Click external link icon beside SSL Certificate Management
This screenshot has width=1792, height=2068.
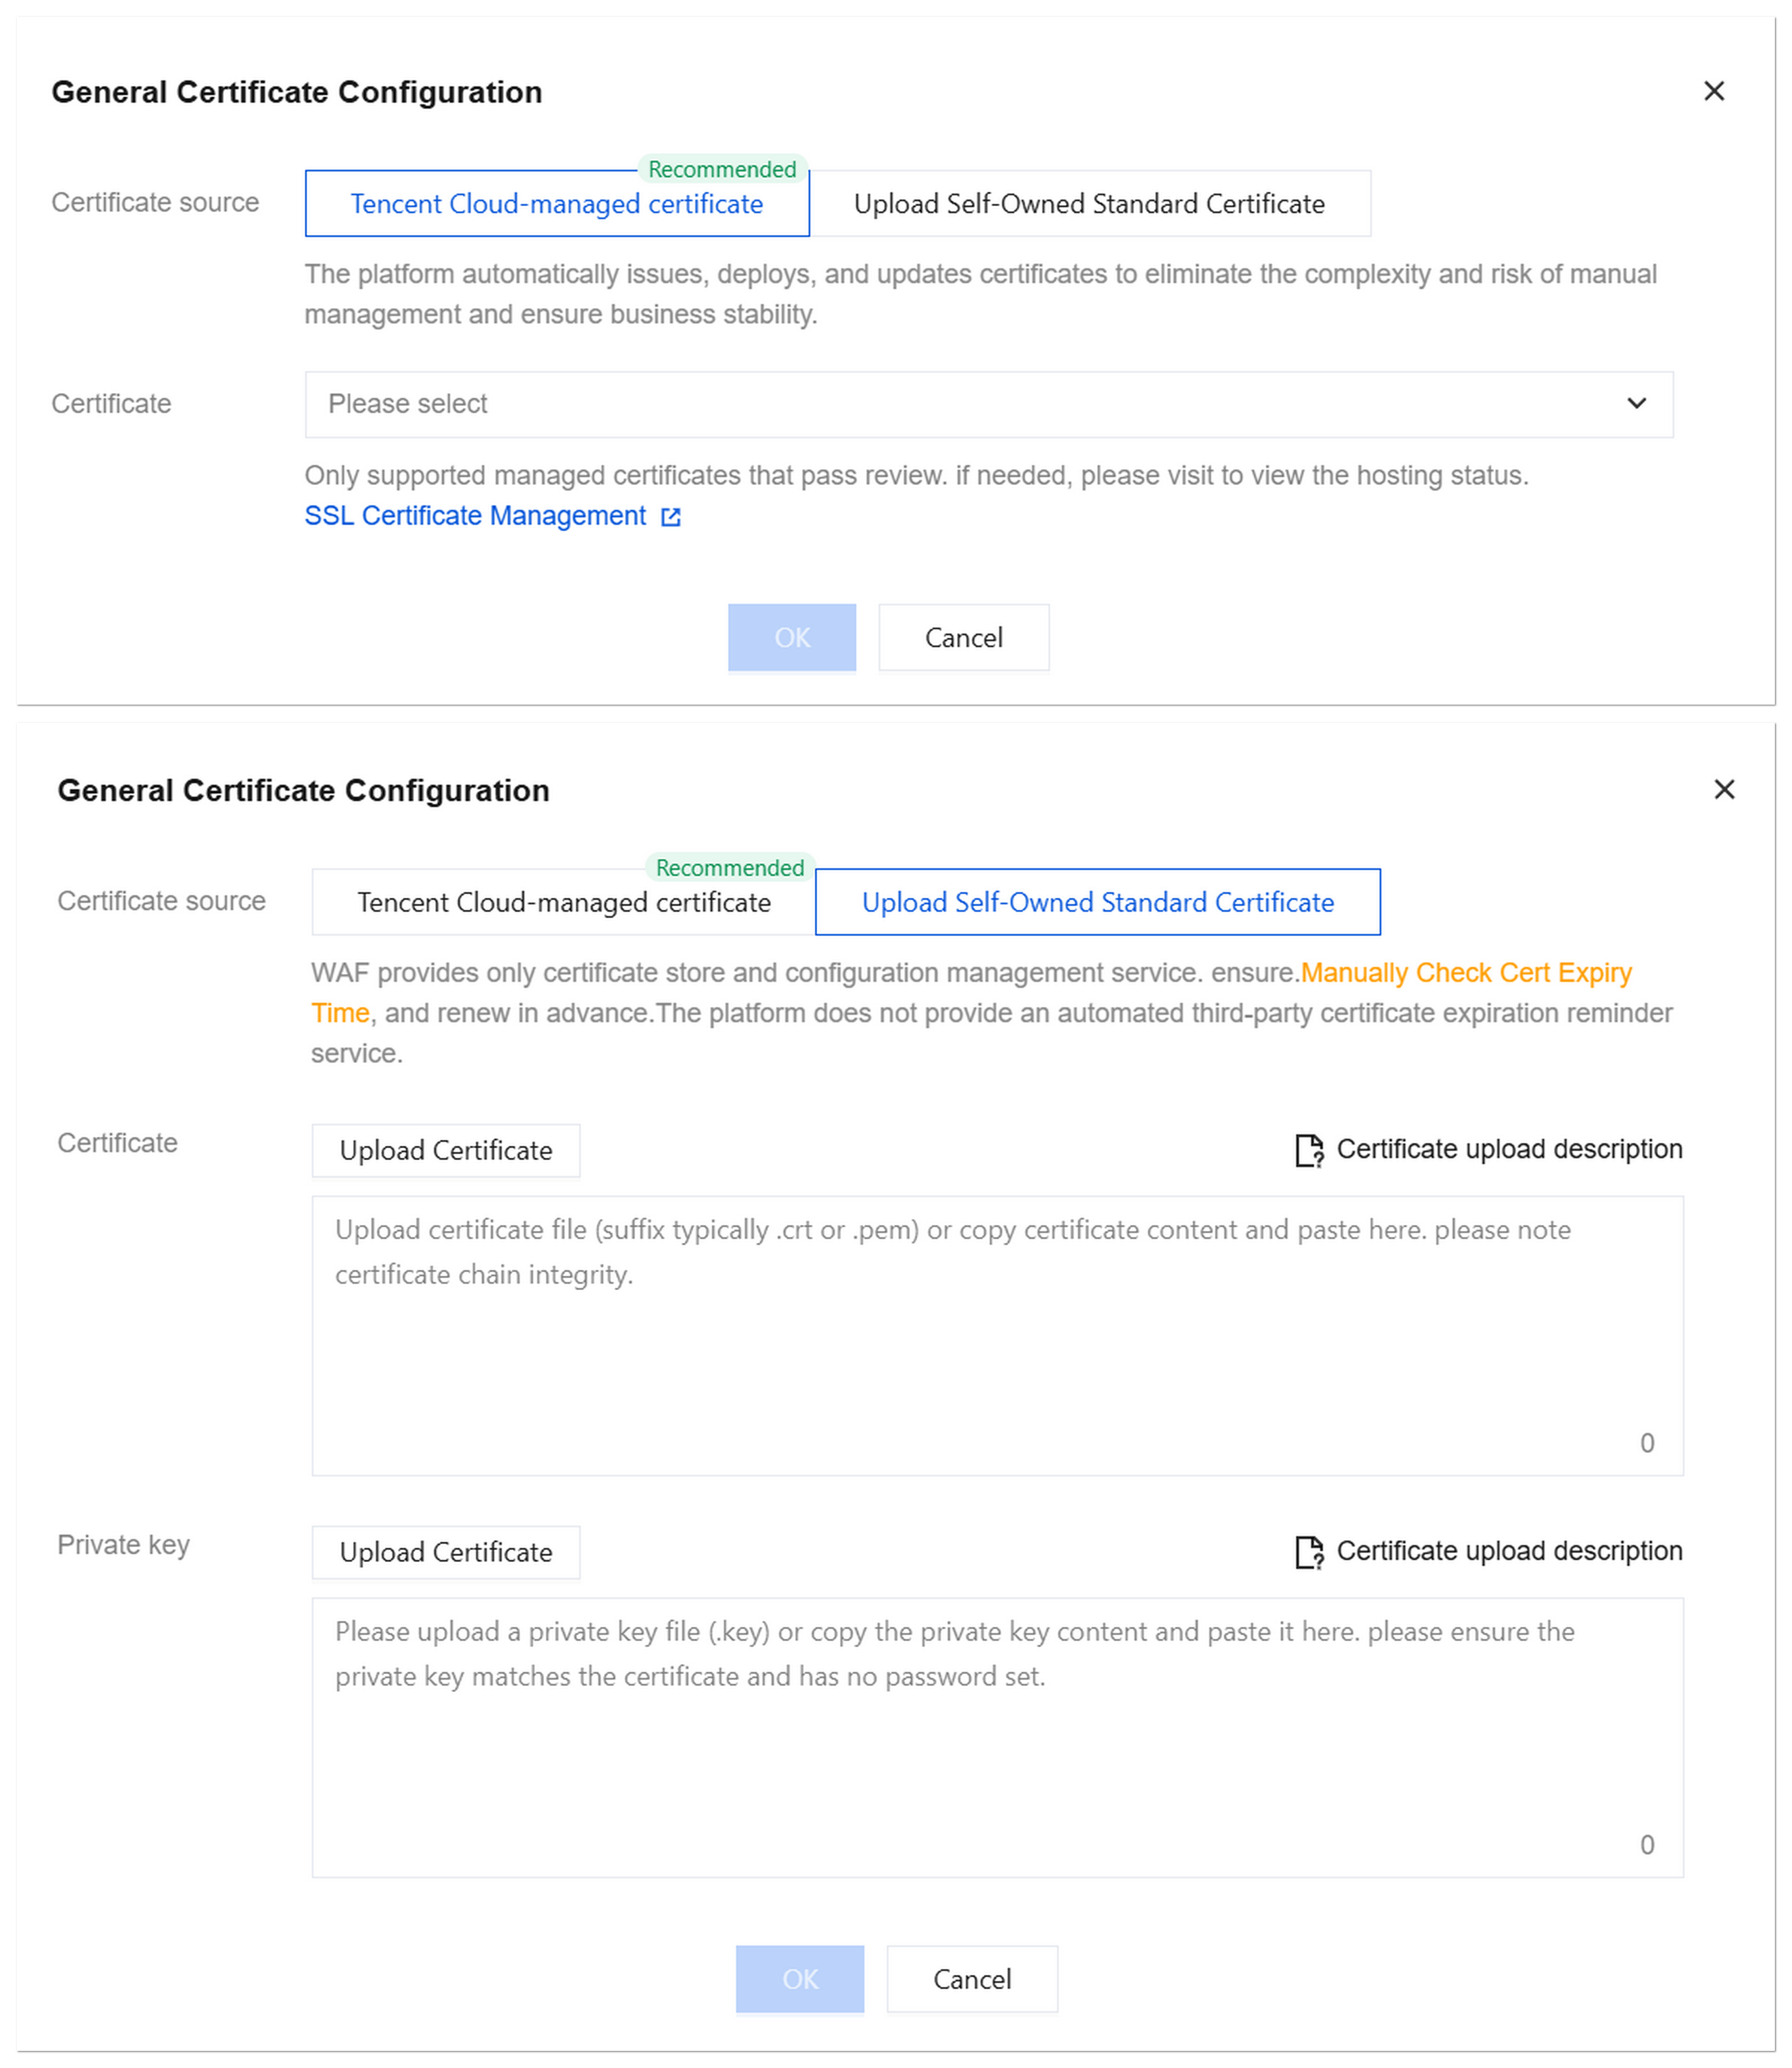[x=671, y=517]
